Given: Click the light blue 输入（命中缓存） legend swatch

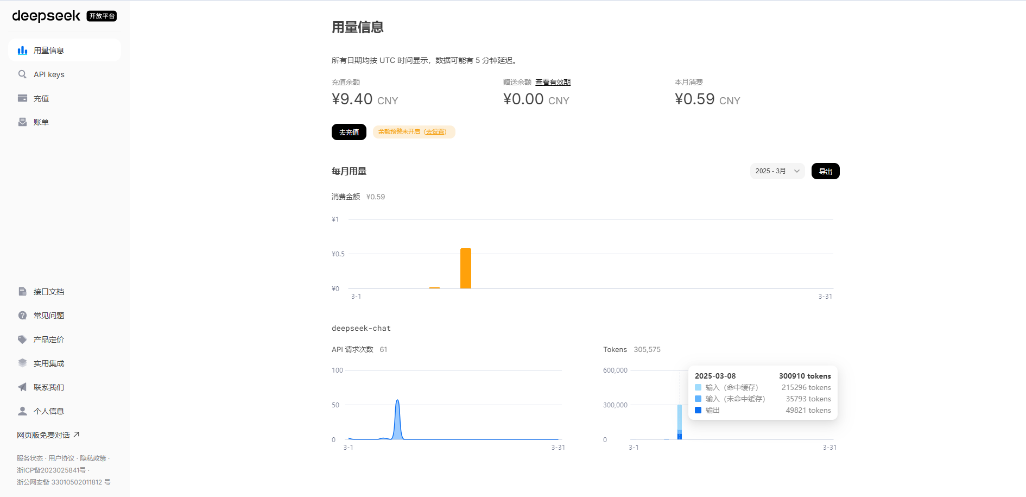Looking at the screenshot, I should [698, 387].
